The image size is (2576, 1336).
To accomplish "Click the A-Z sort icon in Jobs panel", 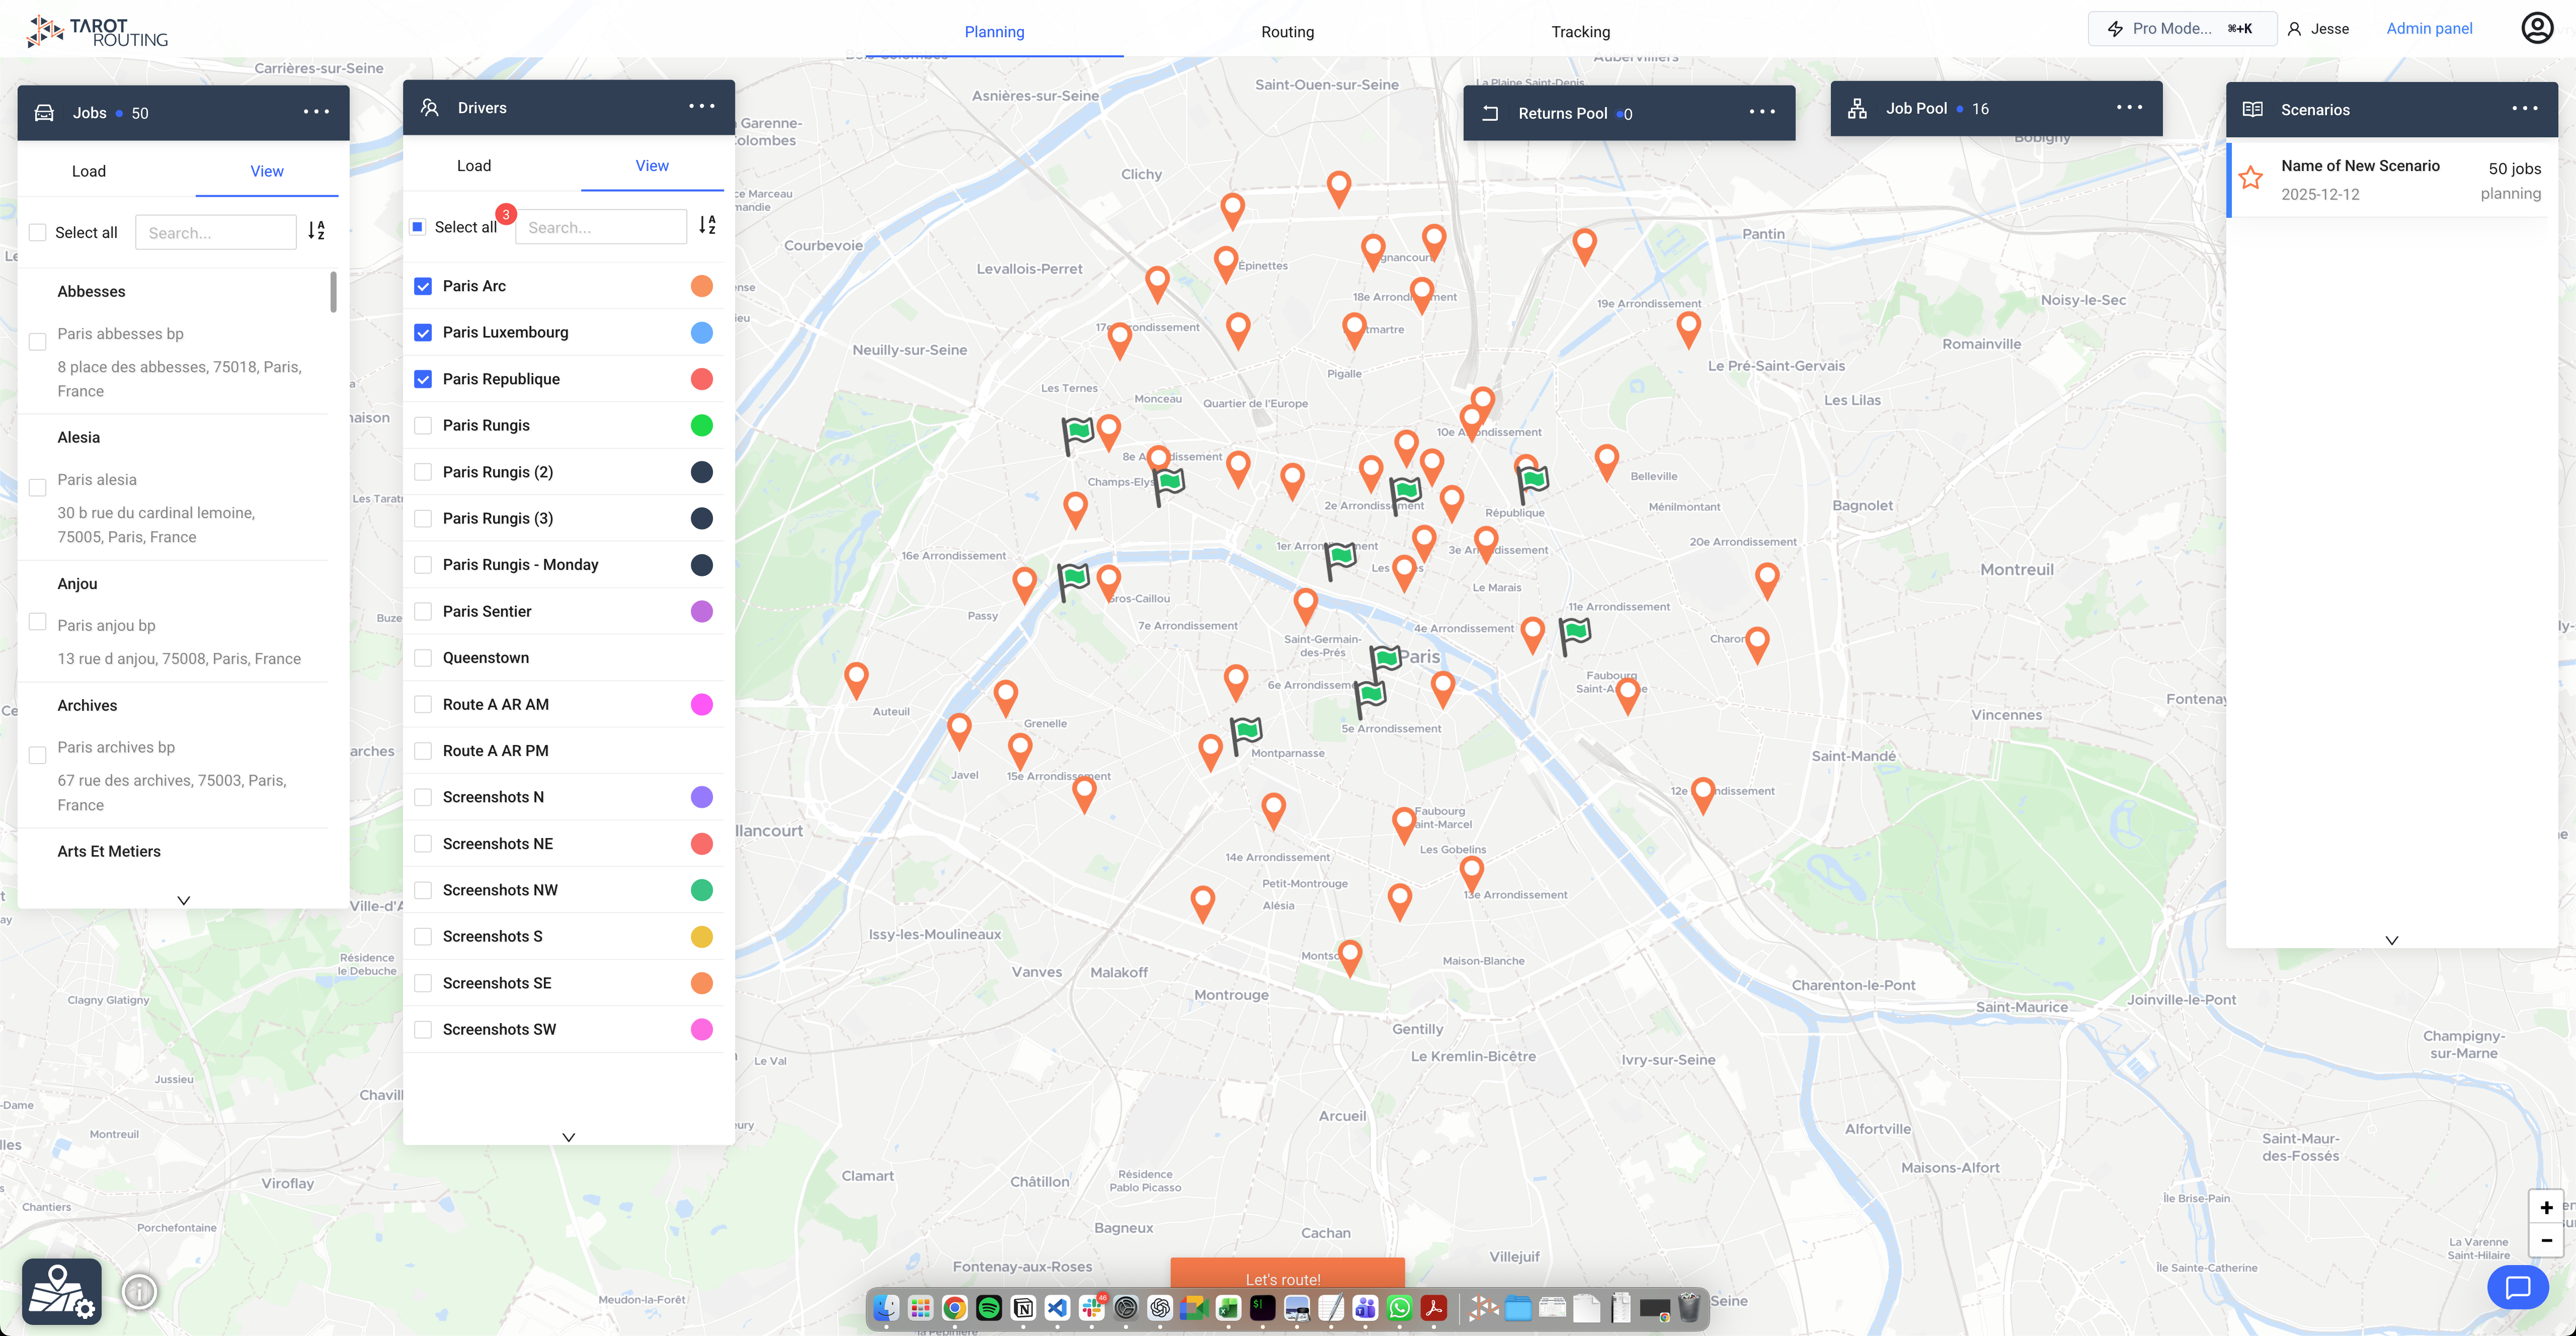I will [318, 231].
